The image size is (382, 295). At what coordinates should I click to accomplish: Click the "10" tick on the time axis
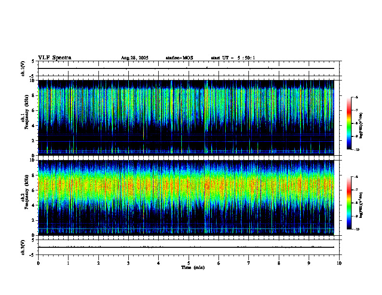point(339,263)
